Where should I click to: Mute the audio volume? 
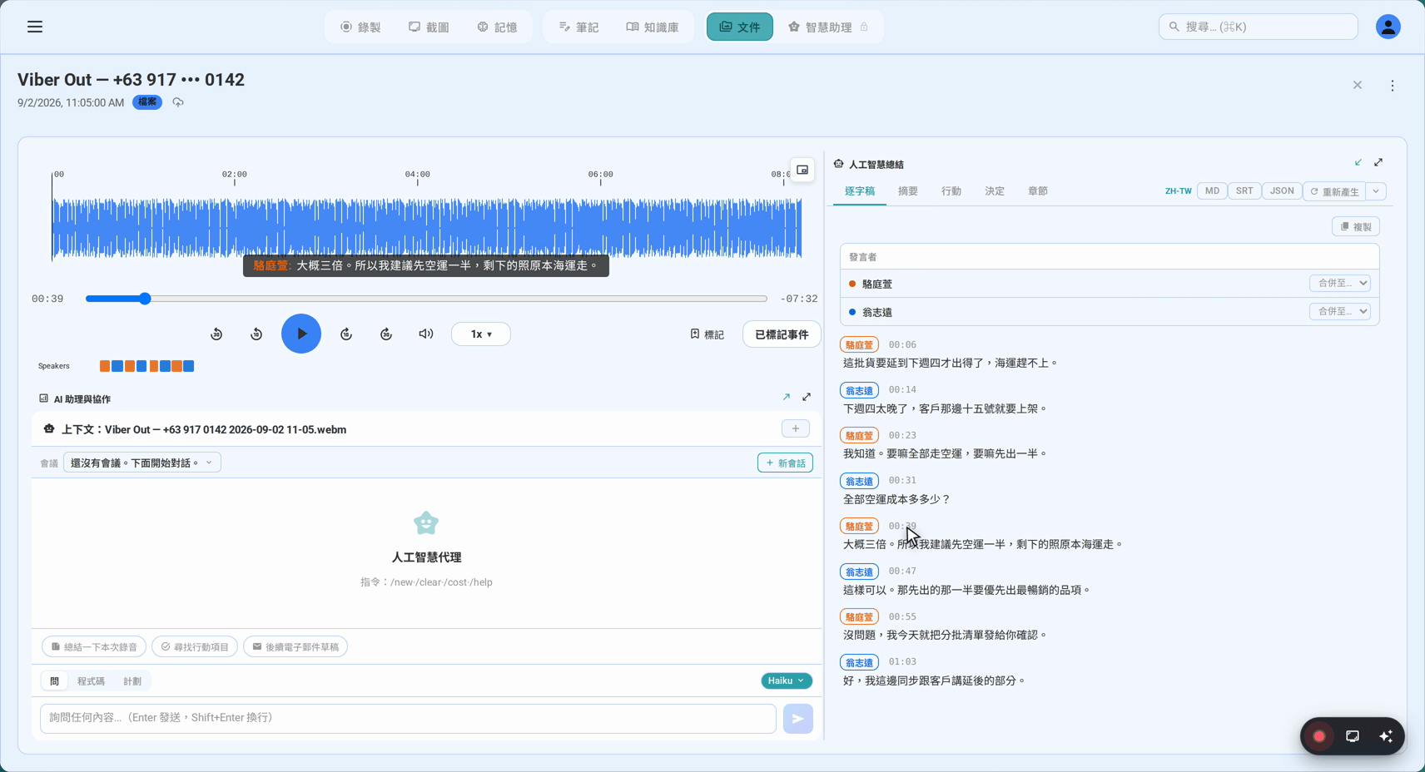tap(426, 334)
